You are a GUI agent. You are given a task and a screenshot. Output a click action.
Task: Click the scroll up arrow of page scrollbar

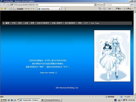pos(135,12)
